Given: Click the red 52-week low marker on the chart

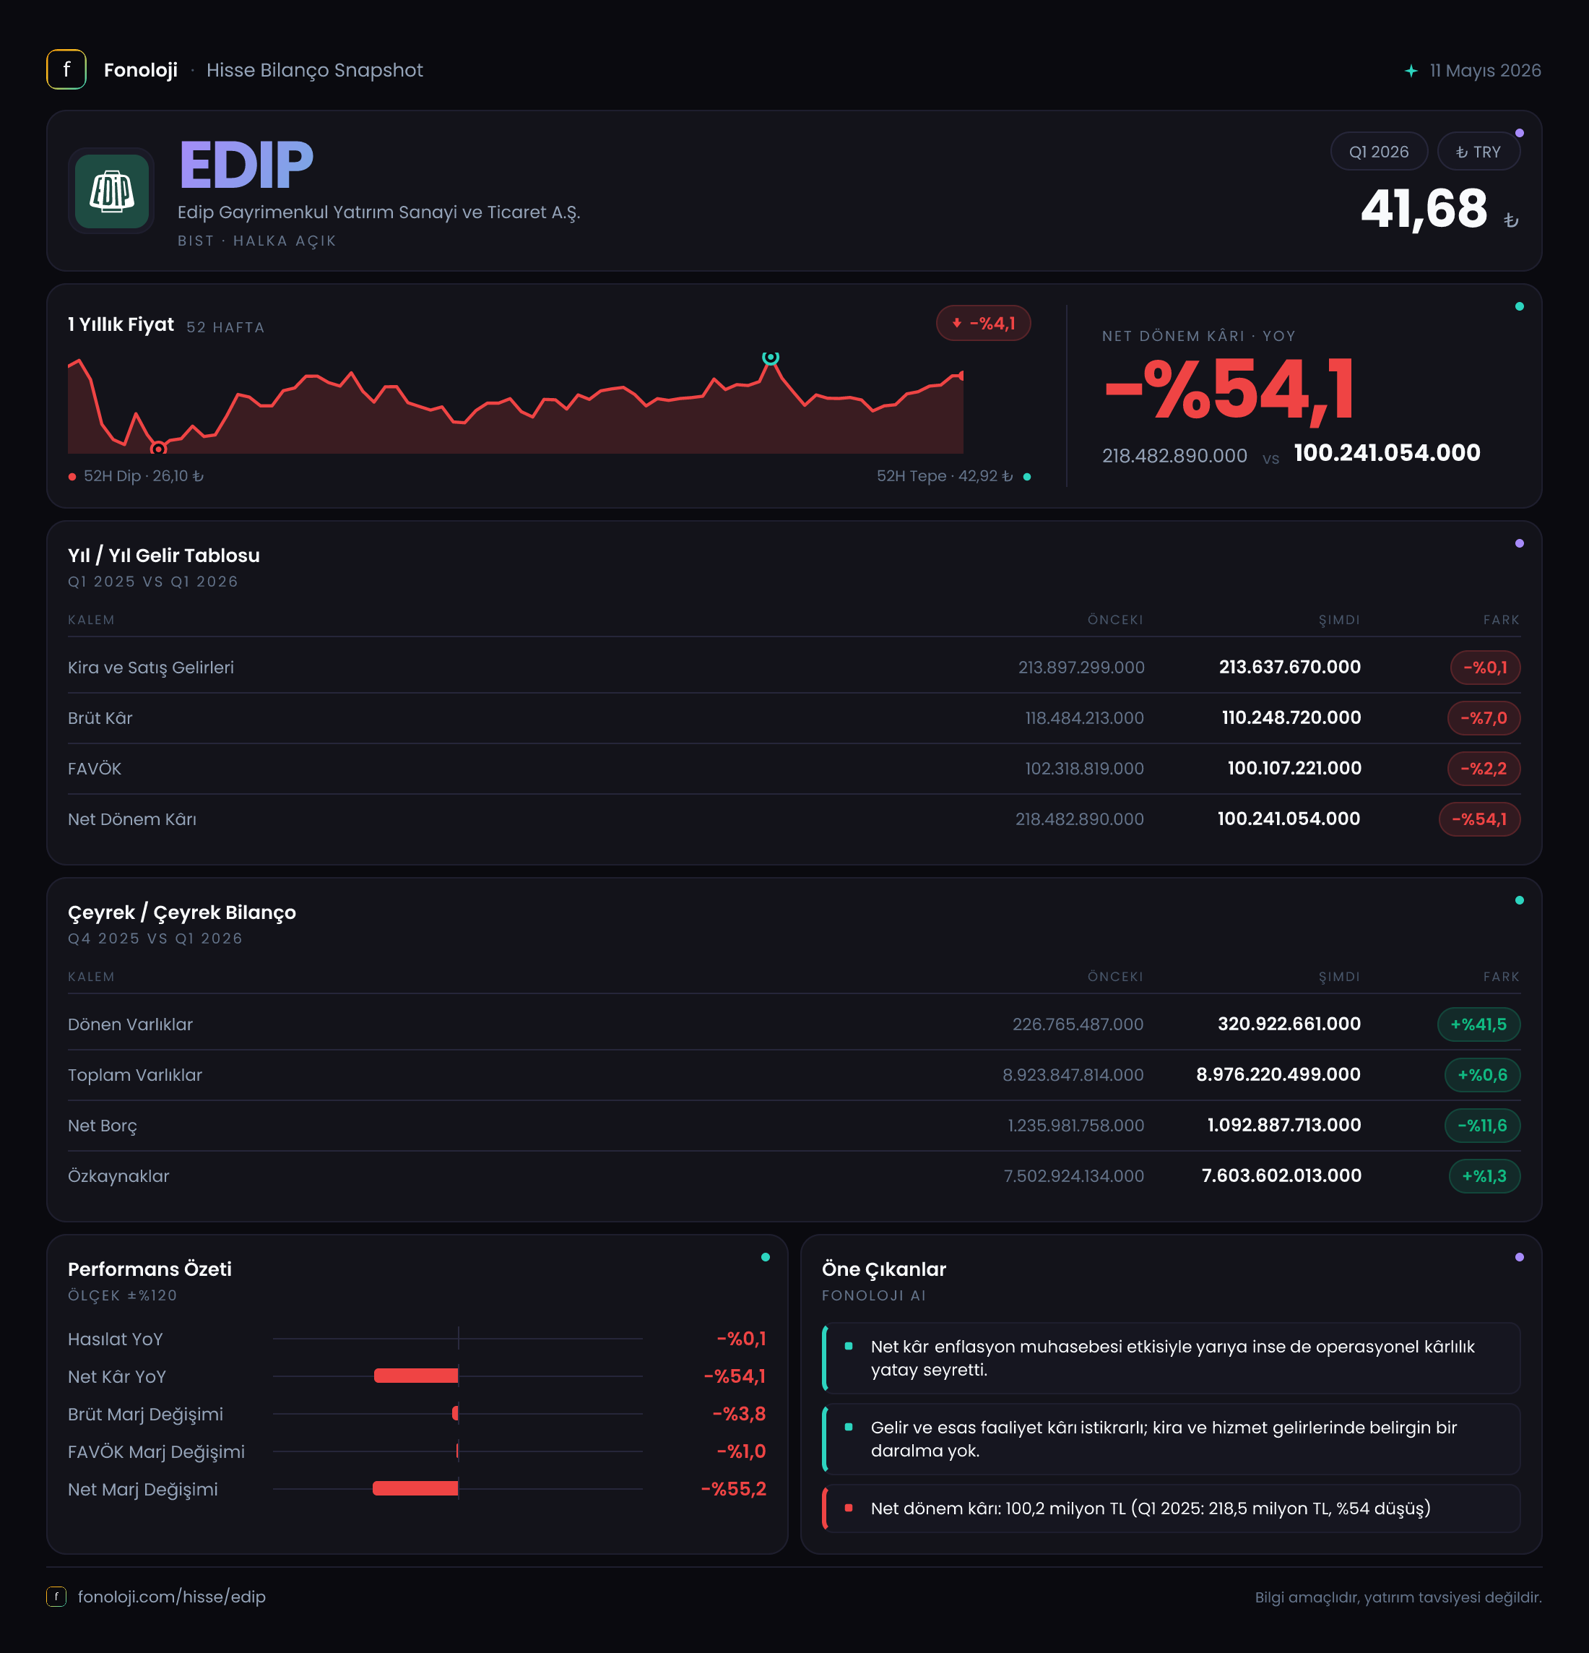Looking at the screenshot, I should 158,449.
